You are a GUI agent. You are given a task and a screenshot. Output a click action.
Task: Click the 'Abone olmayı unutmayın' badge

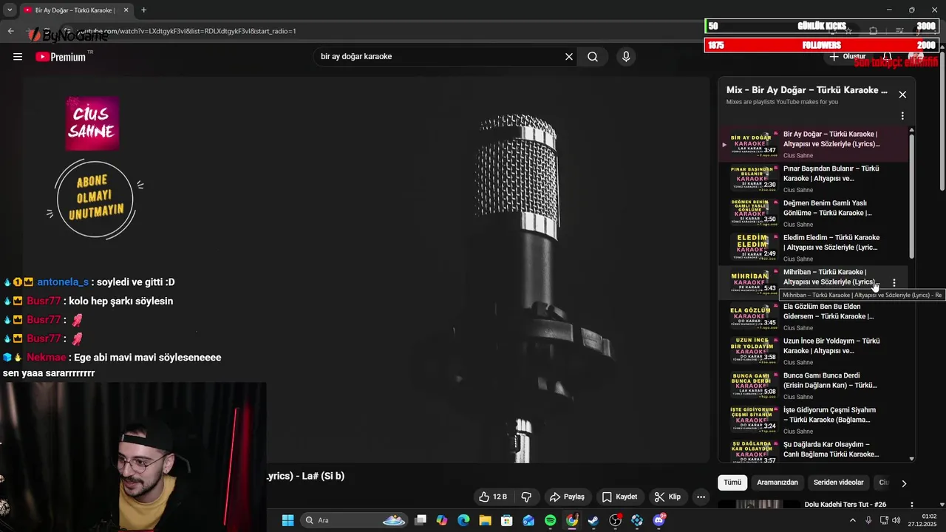click(x=95, y=199)
